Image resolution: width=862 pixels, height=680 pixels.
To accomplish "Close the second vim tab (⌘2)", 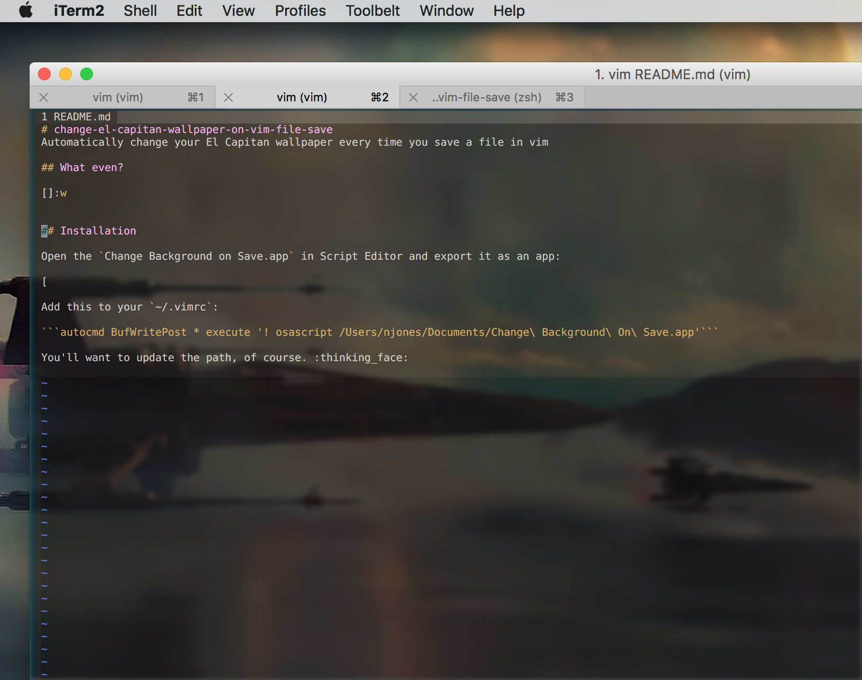I will 228,97.
